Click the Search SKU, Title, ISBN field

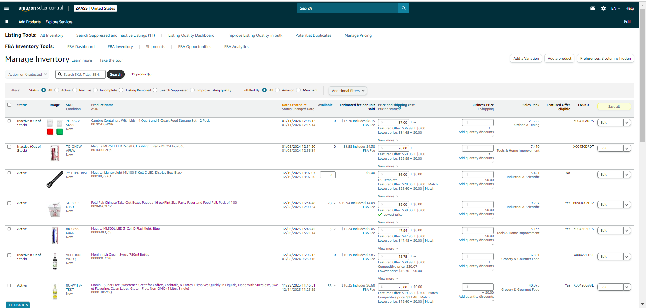[x=80, y=74]
